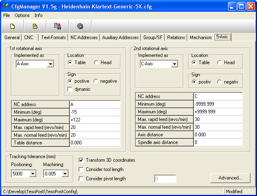Viewport: 257px width, 196px height.
Task: Uncheck Transform 3D coordinates
Action: click(x=81, y=160)
